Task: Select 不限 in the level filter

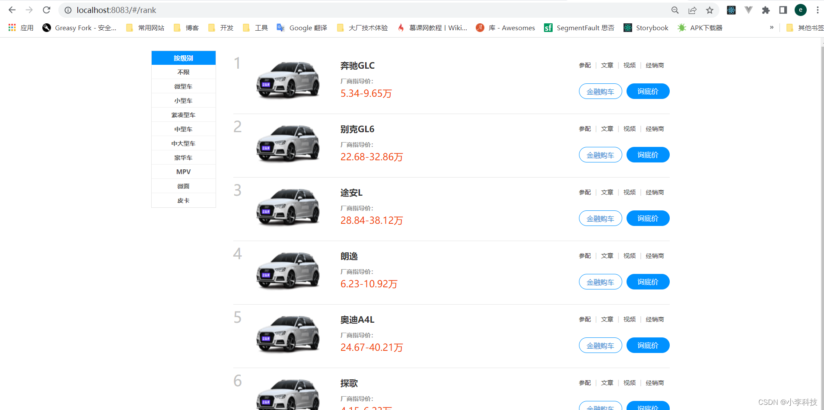Action: [x=184, y=72]
